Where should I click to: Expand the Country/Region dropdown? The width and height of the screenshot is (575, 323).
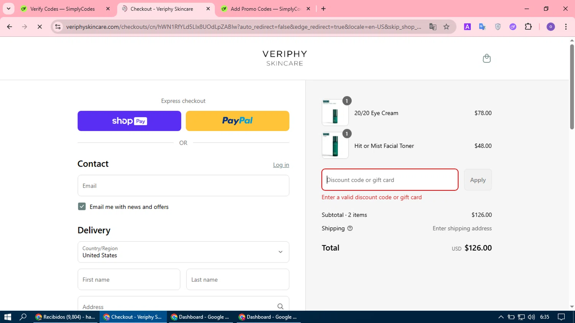click(x=183, y=252)
